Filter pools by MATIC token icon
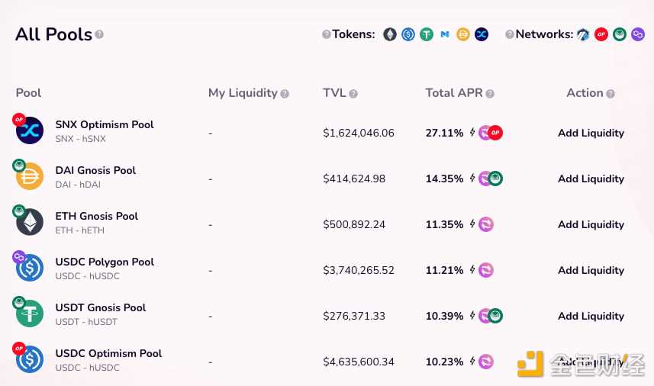Image resolution: width=654 pixels, height=386 pixels. [x=445, y=34]
